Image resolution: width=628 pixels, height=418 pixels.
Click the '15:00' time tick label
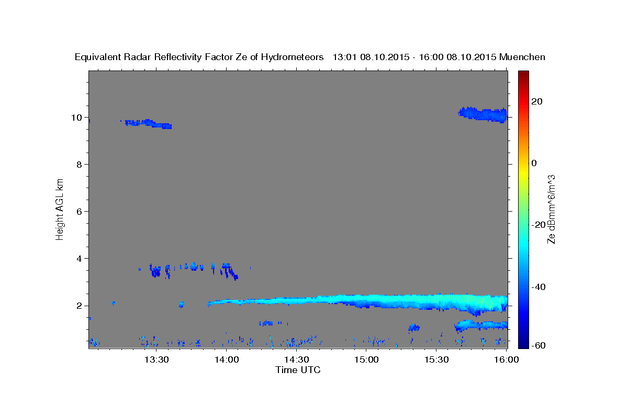coord(366,359)
